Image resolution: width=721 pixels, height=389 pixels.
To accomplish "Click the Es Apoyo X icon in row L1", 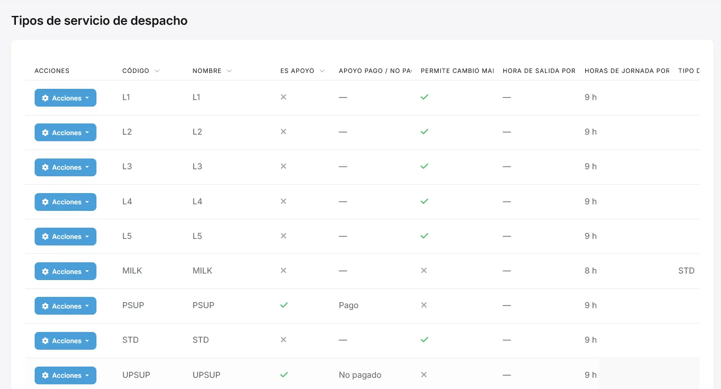I will point(283,97).
